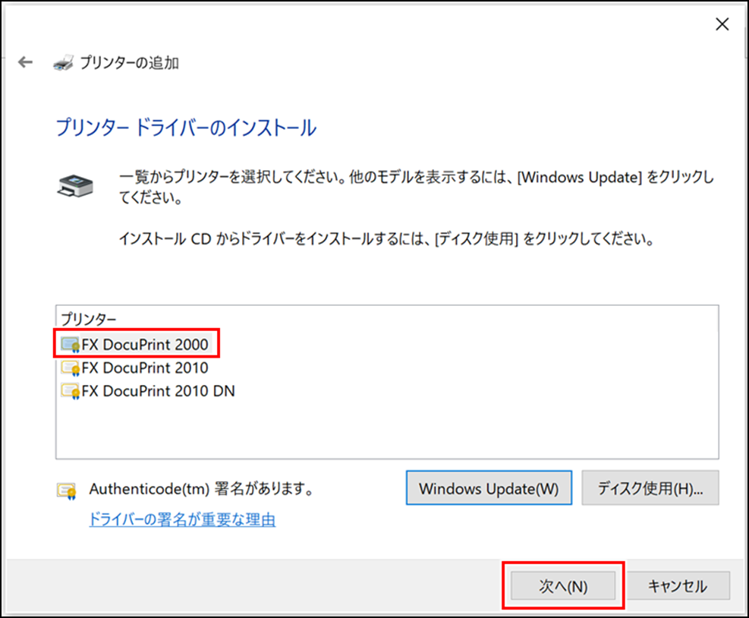The image size is (749, 618).
Task: Click the プリンター ドライバーのインストール heading
Action: point(186,128)
